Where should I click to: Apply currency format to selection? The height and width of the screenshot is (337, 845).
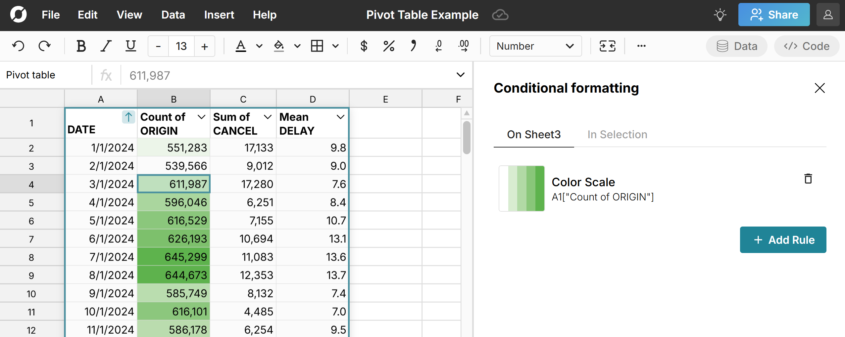[364, 46]
